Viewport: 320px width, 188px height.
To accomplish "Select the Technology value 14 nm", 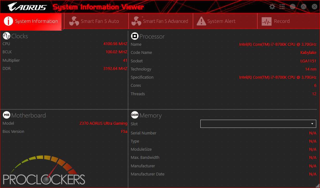I will [311, 69].
